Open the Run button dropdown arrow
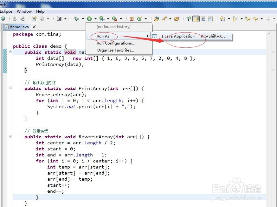This screenshot has height=207, width=277. (x=95, y=19)
